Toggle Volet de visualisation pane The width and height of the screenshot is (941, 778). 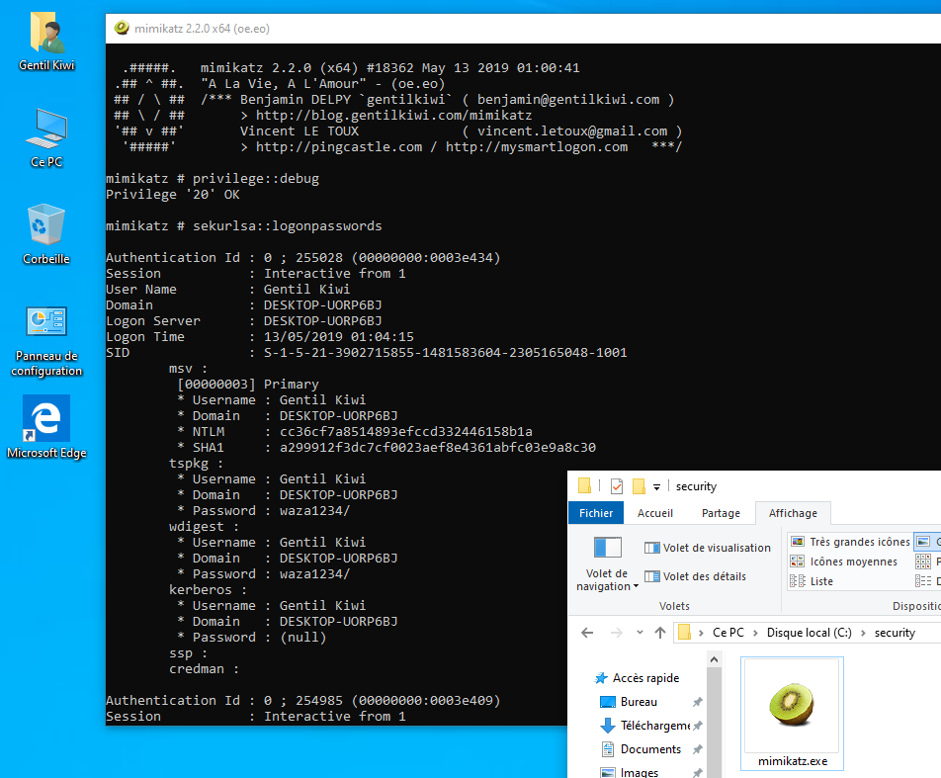pos(708,548)
